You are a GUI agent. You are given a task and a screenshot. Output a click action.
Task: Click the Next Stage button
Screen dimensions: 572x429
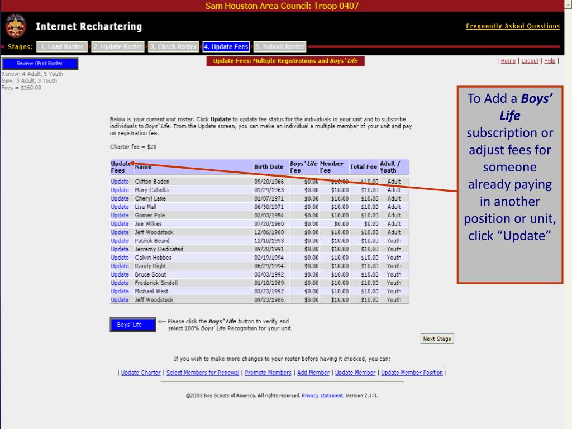click(x=437, y=339)
